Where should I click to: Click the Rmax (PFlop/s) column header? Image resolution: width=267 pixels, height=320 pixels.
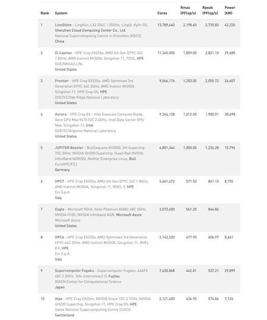point(188,11)
